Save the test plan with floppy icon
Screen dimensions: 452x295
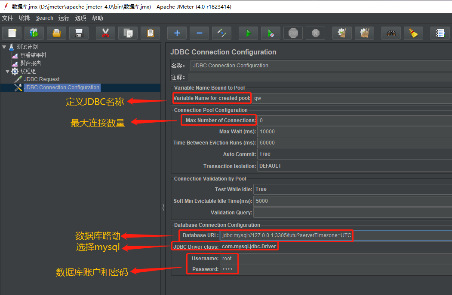(x=79, y=33)
